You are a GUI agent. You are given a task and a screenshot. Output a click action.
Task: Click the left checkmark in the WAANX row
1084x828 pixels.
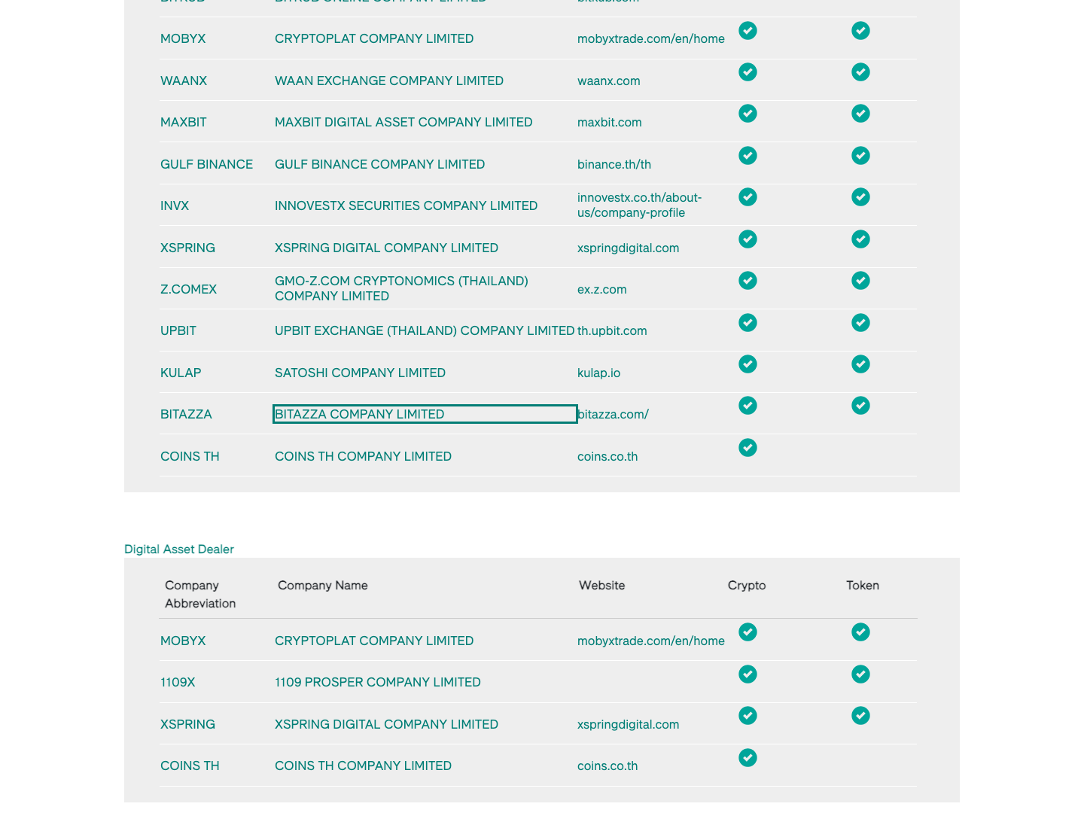coord(748,72)
